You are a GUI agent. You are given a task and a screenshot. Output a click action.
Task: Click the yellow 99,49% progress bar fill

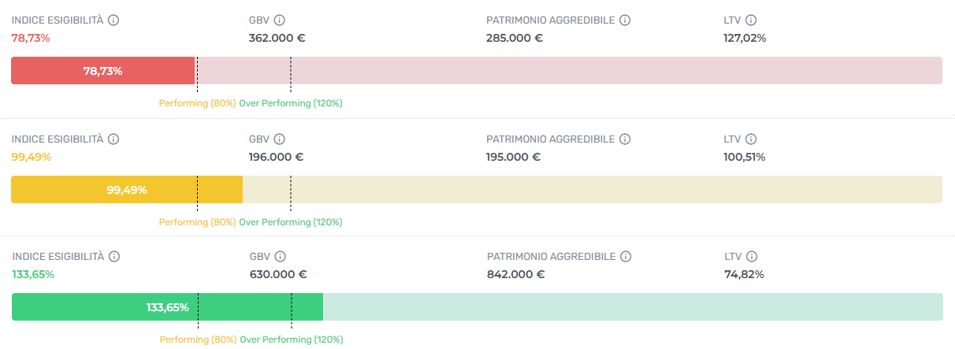(x=127, y=189)
